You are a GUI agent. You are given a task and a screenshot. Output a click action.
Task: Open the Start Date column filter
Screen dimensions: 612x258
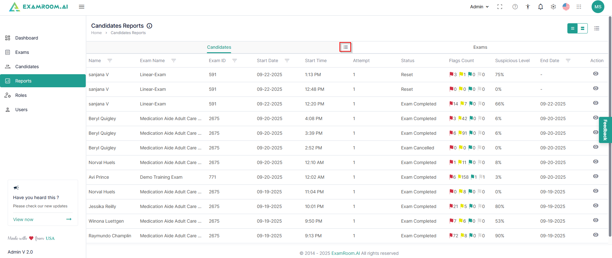pyautogui.click(x=287, y=61)
